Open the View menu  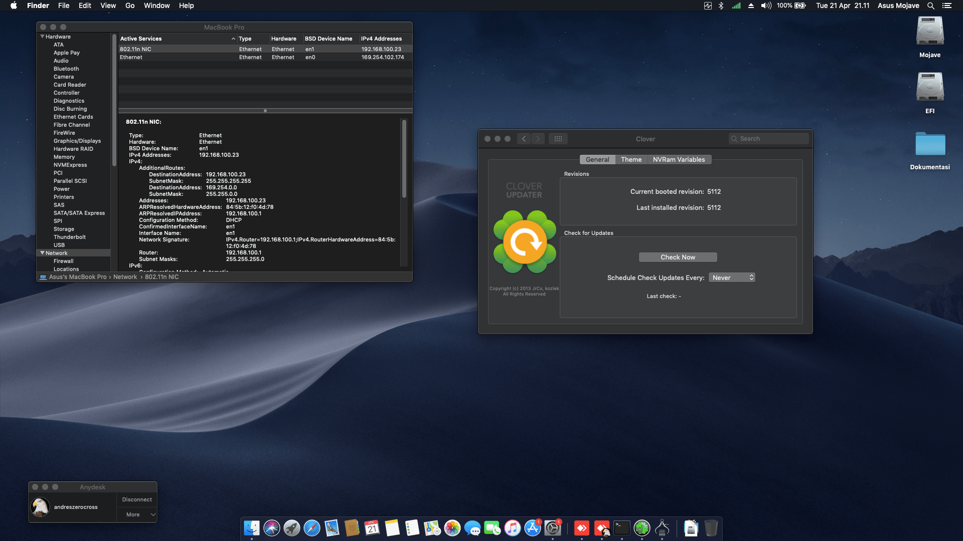click(108, 6)
